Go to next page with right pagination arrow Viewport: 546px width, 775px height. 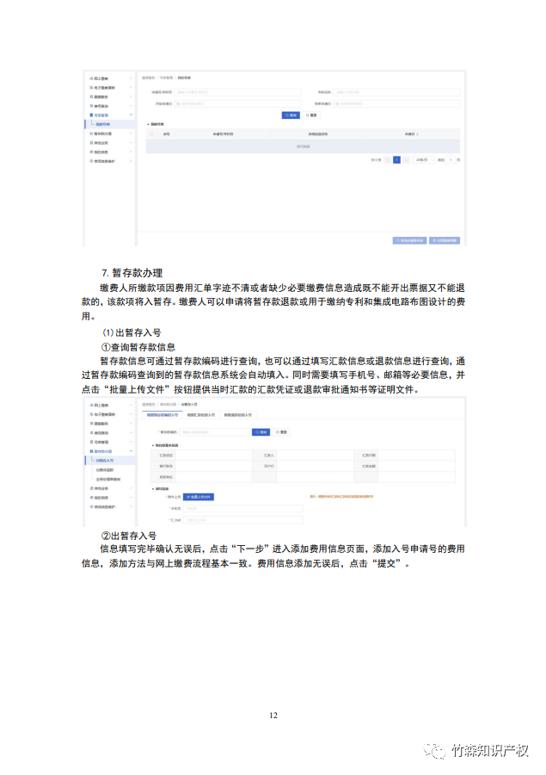coord(406,160)
